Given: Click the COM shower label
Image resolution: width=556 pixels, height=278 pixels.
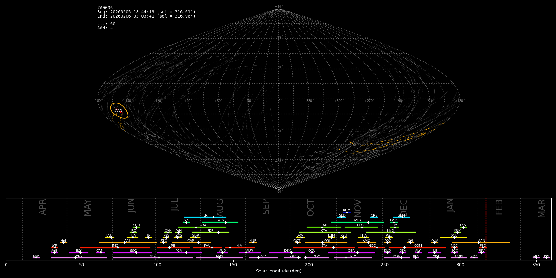Looking at the screenshot, I should (x=418, y=246).
